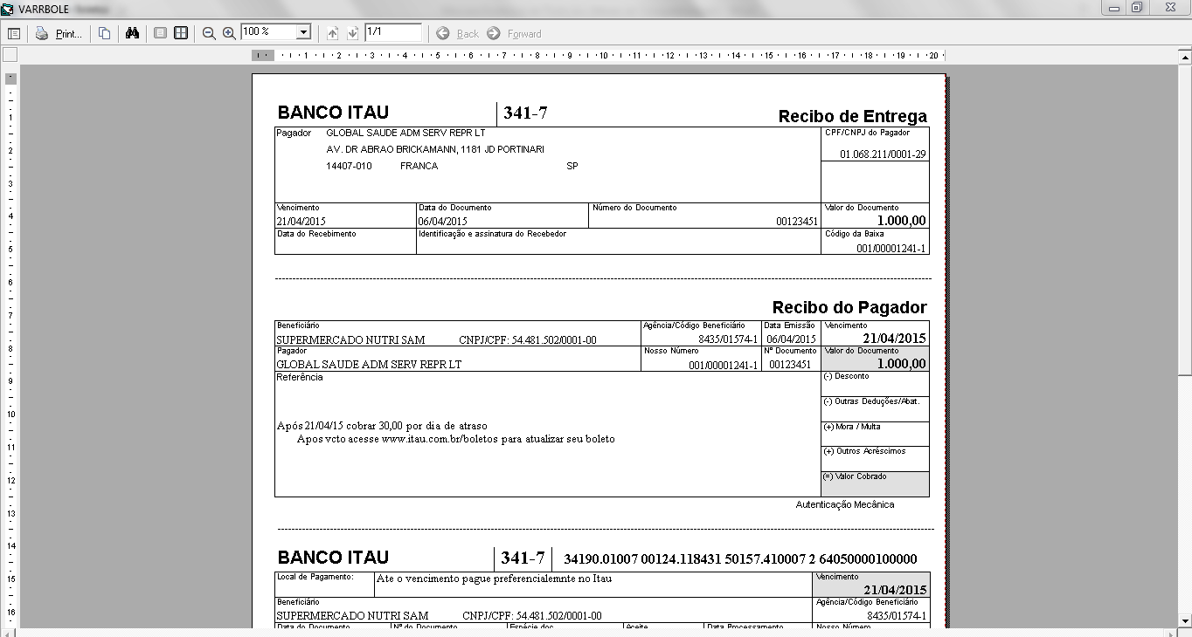The image size is (1192, 637).
Task: Toggle the sidebar panel icon in toolbar
Action: click(14, 33)
